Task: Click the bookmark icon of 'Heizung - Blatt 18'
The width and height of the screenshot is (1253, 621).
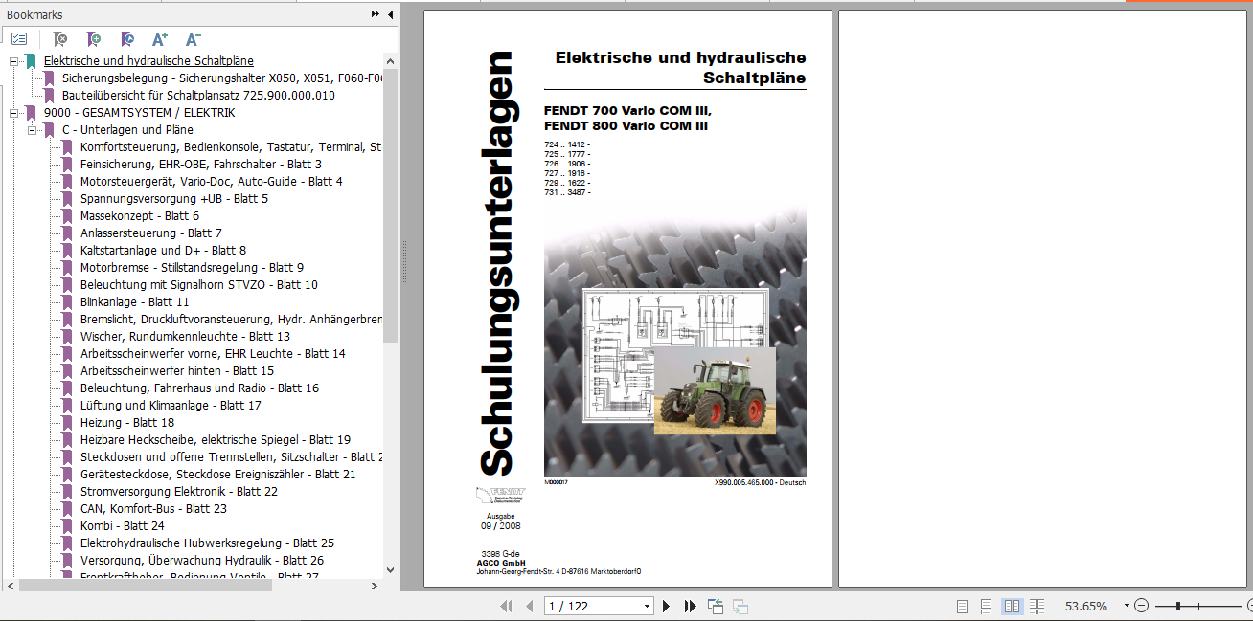Action: (67, 423)
